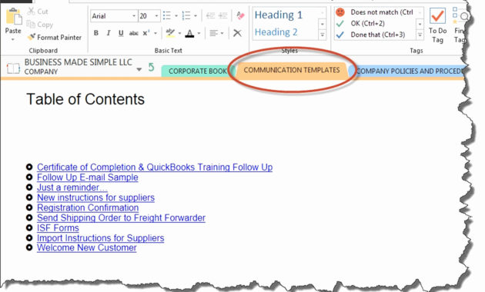
Task: Open the 'Just a reminder…' link
Action: 72,187
